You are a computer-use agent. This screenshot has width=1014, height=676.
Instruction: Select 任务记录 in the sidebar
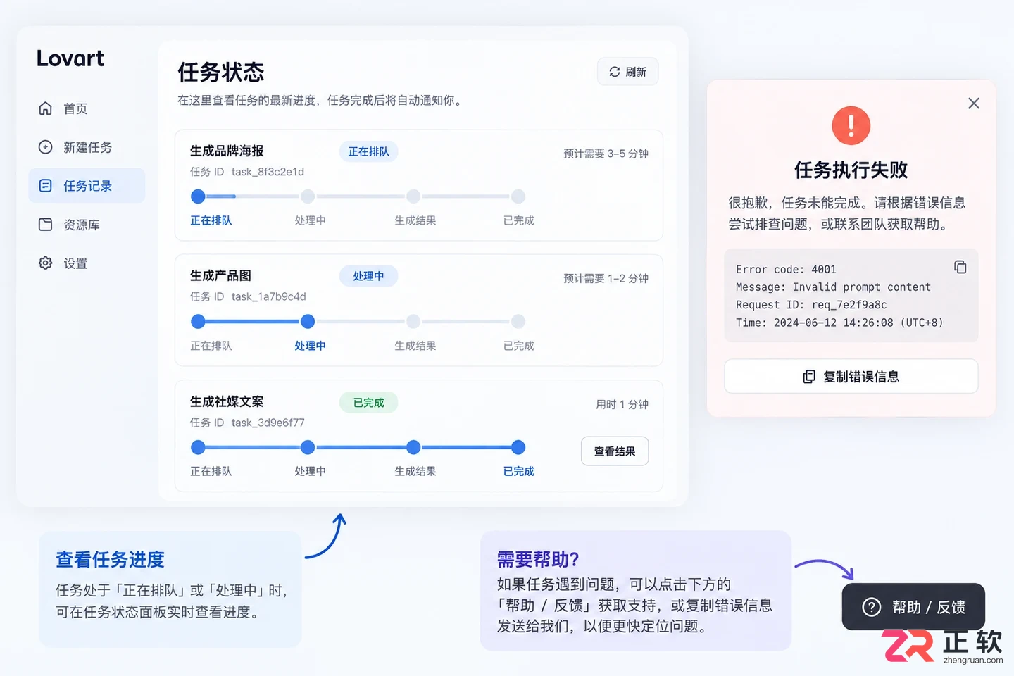pyautogui.click(x=87, y=186)
